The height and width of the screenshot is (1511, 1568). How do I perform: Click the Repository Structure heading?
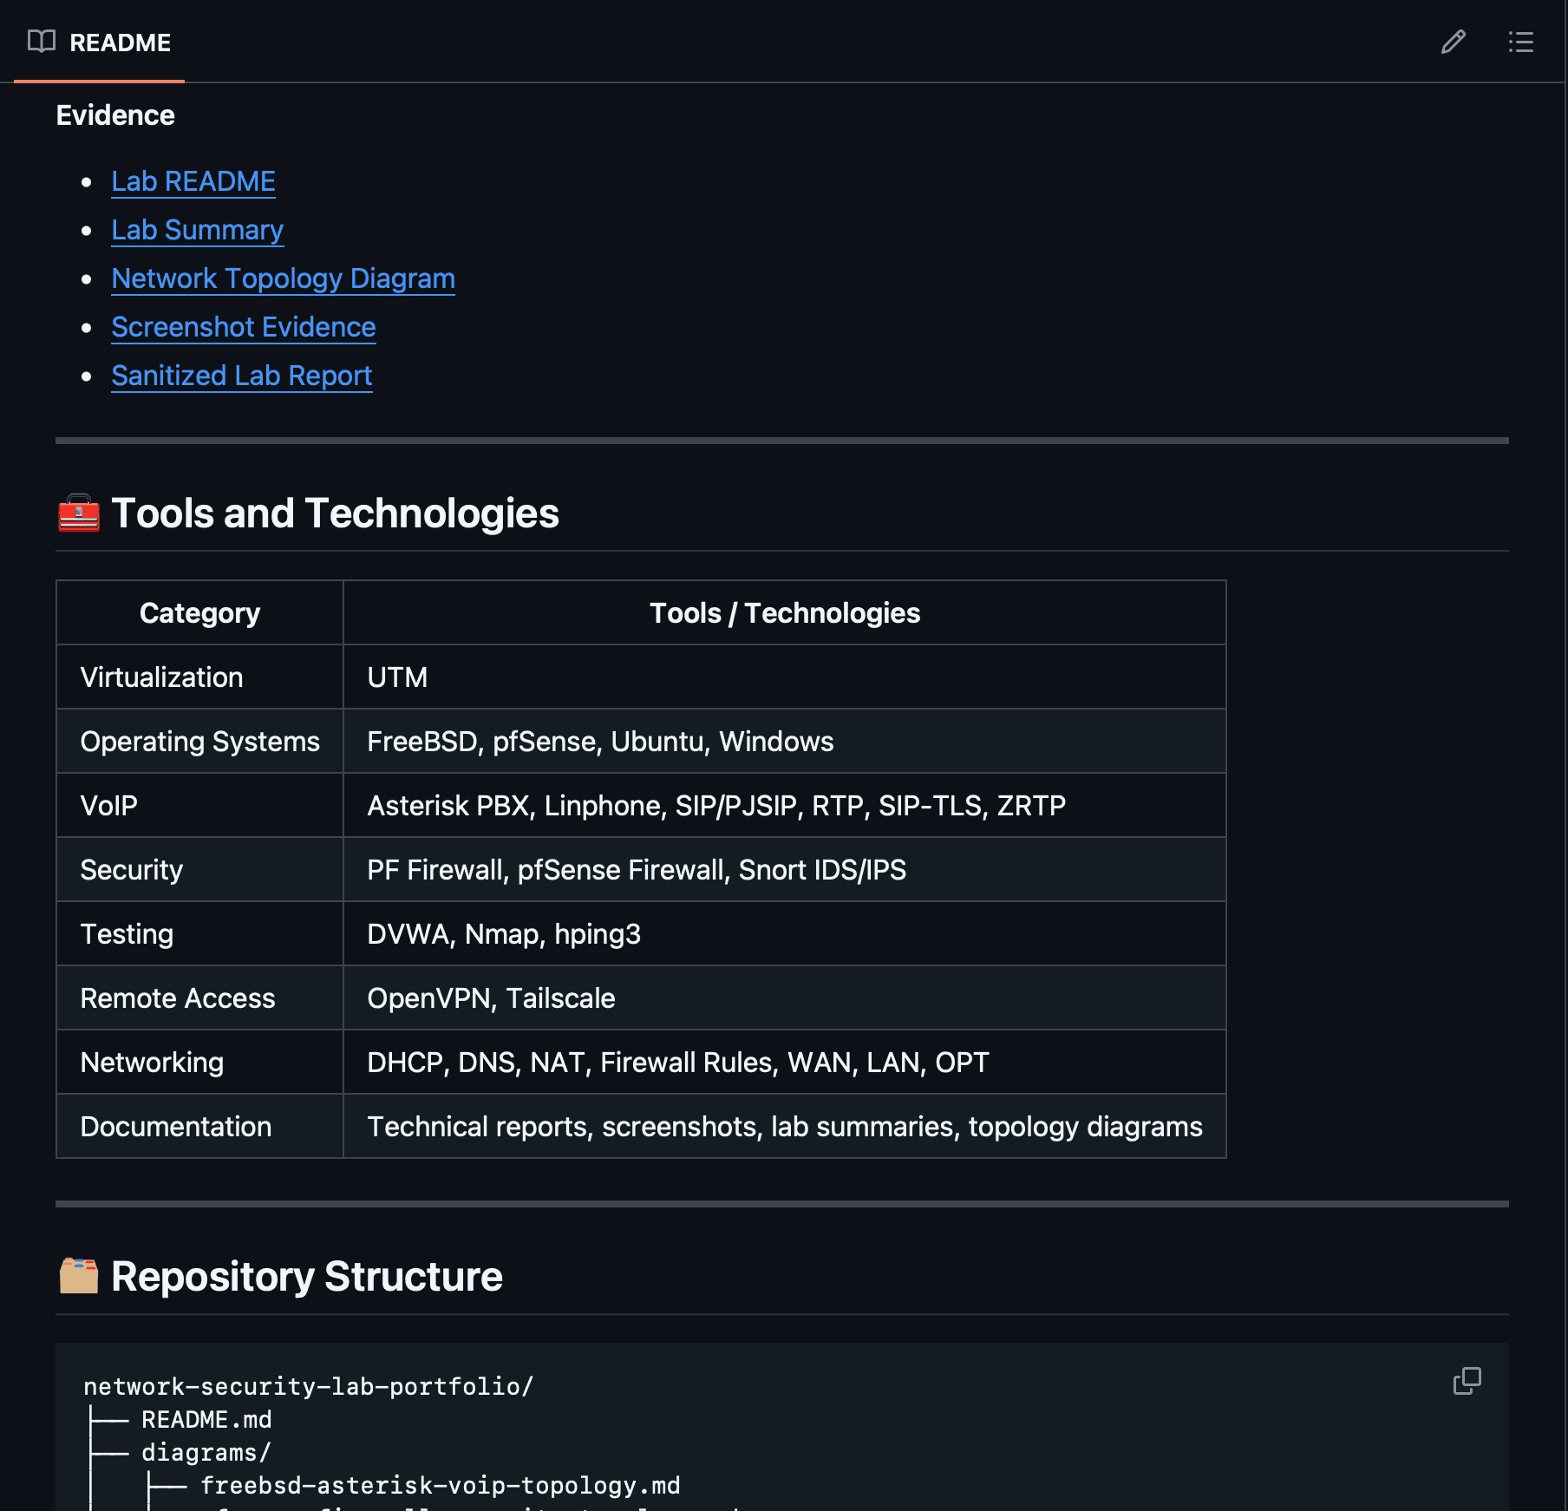point(307,1277)
